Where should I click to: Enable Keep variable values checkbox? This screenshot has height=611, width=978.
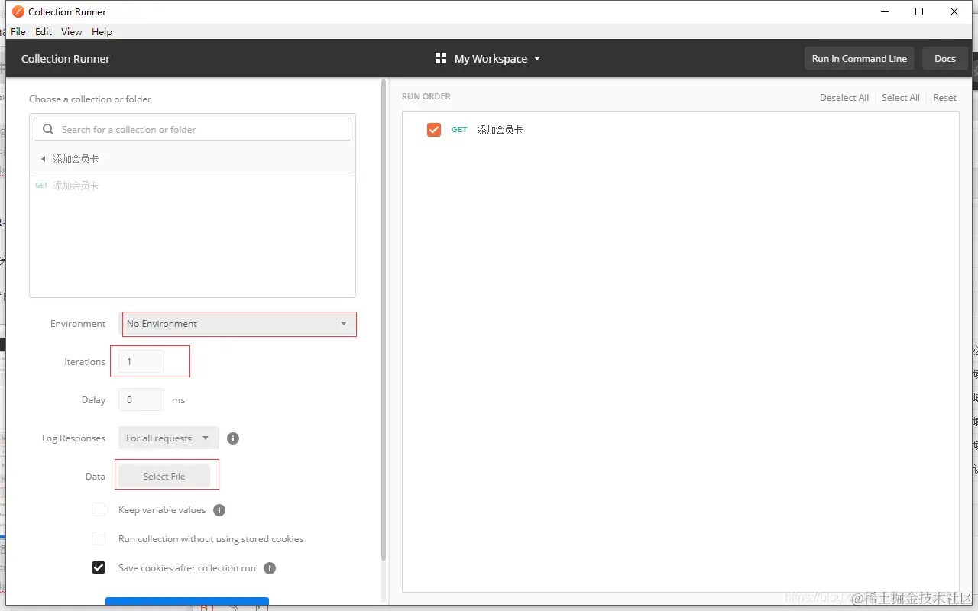point(99,509)
